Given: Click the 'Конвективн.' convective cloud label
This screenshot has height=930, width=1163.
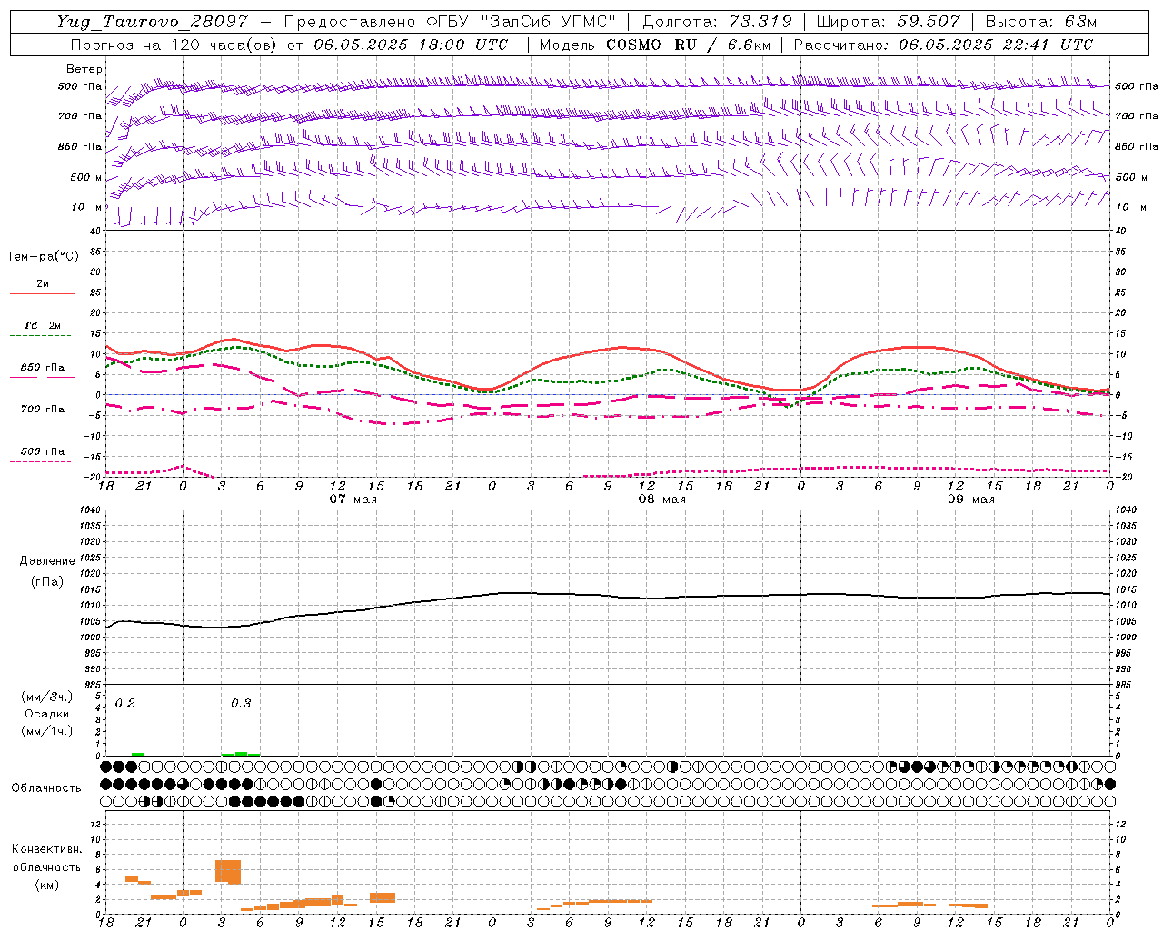Looking at the screenshot, I should 47,849.
